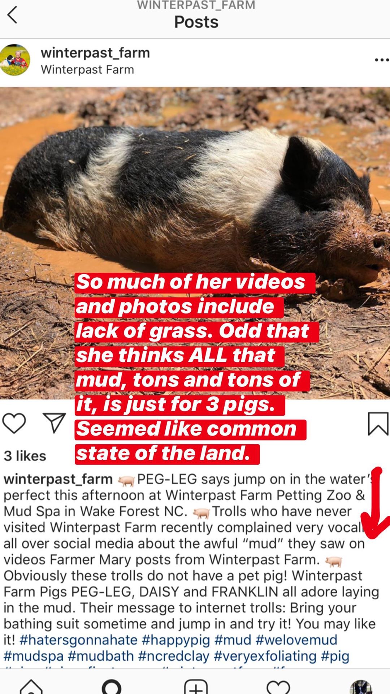Screen dimensions: 390x694
Task: Open #hatersgonnahate hashtag
Action: [78, 640]
